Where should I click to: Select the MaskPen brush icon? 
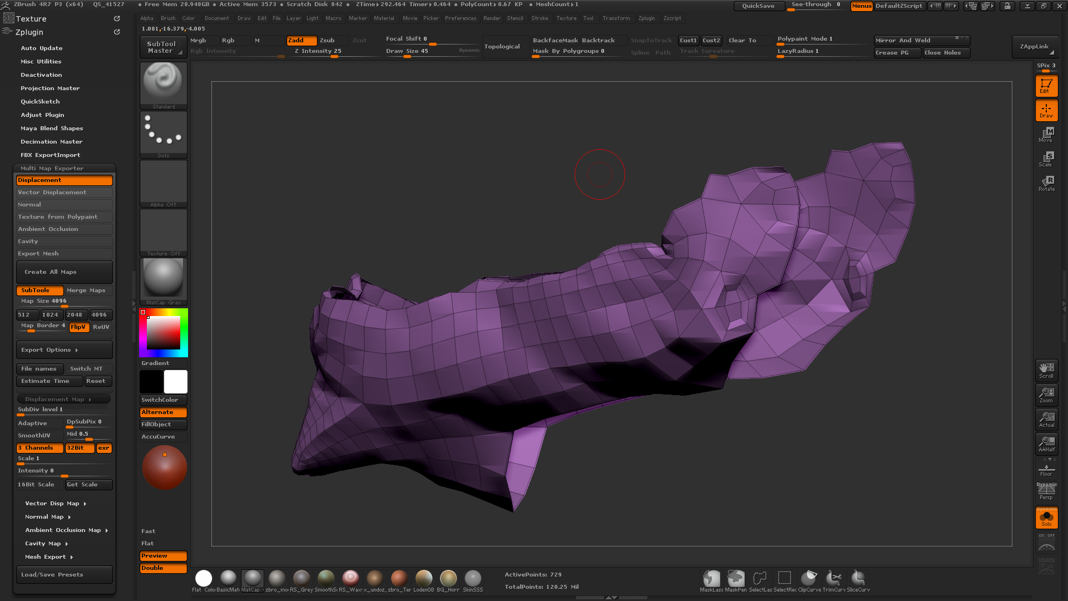(736, 581)
